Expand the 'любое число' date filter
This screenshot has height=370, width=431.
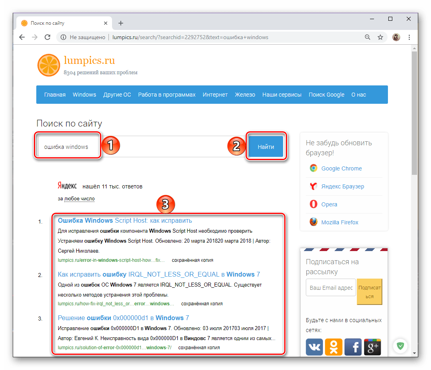(79, 198)
